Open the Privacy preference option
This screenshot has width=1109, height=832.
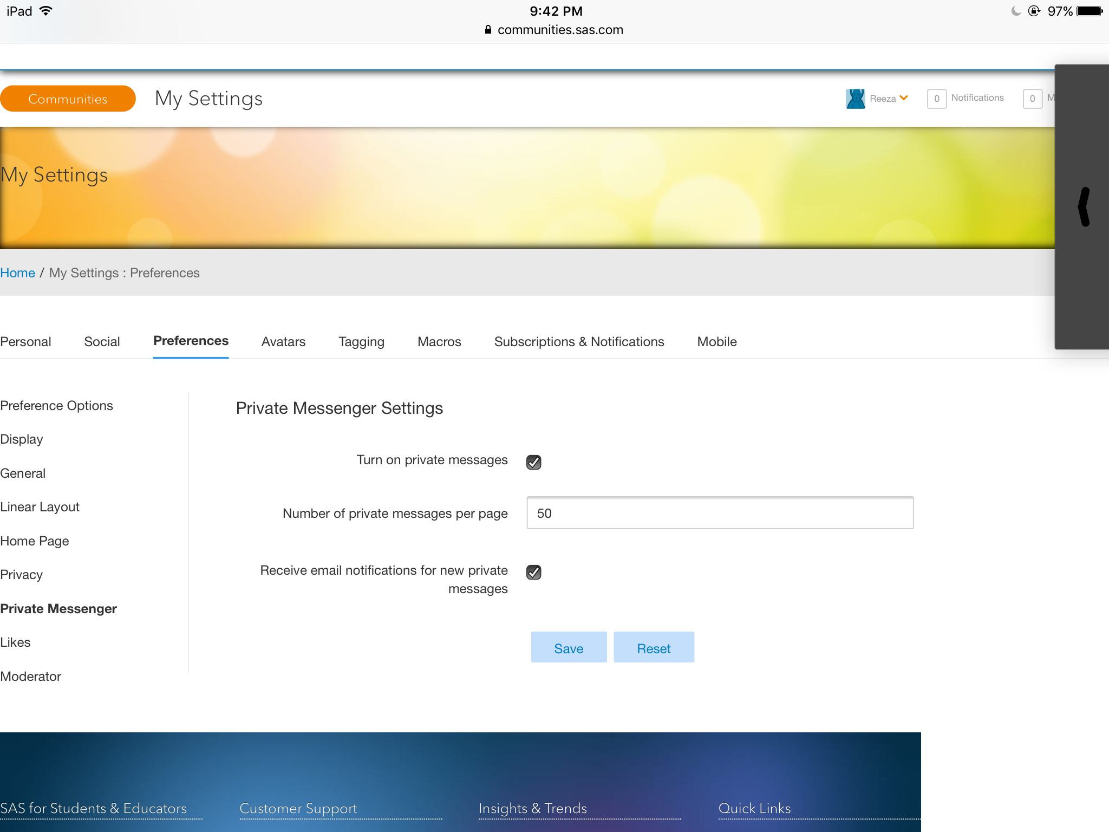click(22, 575)
